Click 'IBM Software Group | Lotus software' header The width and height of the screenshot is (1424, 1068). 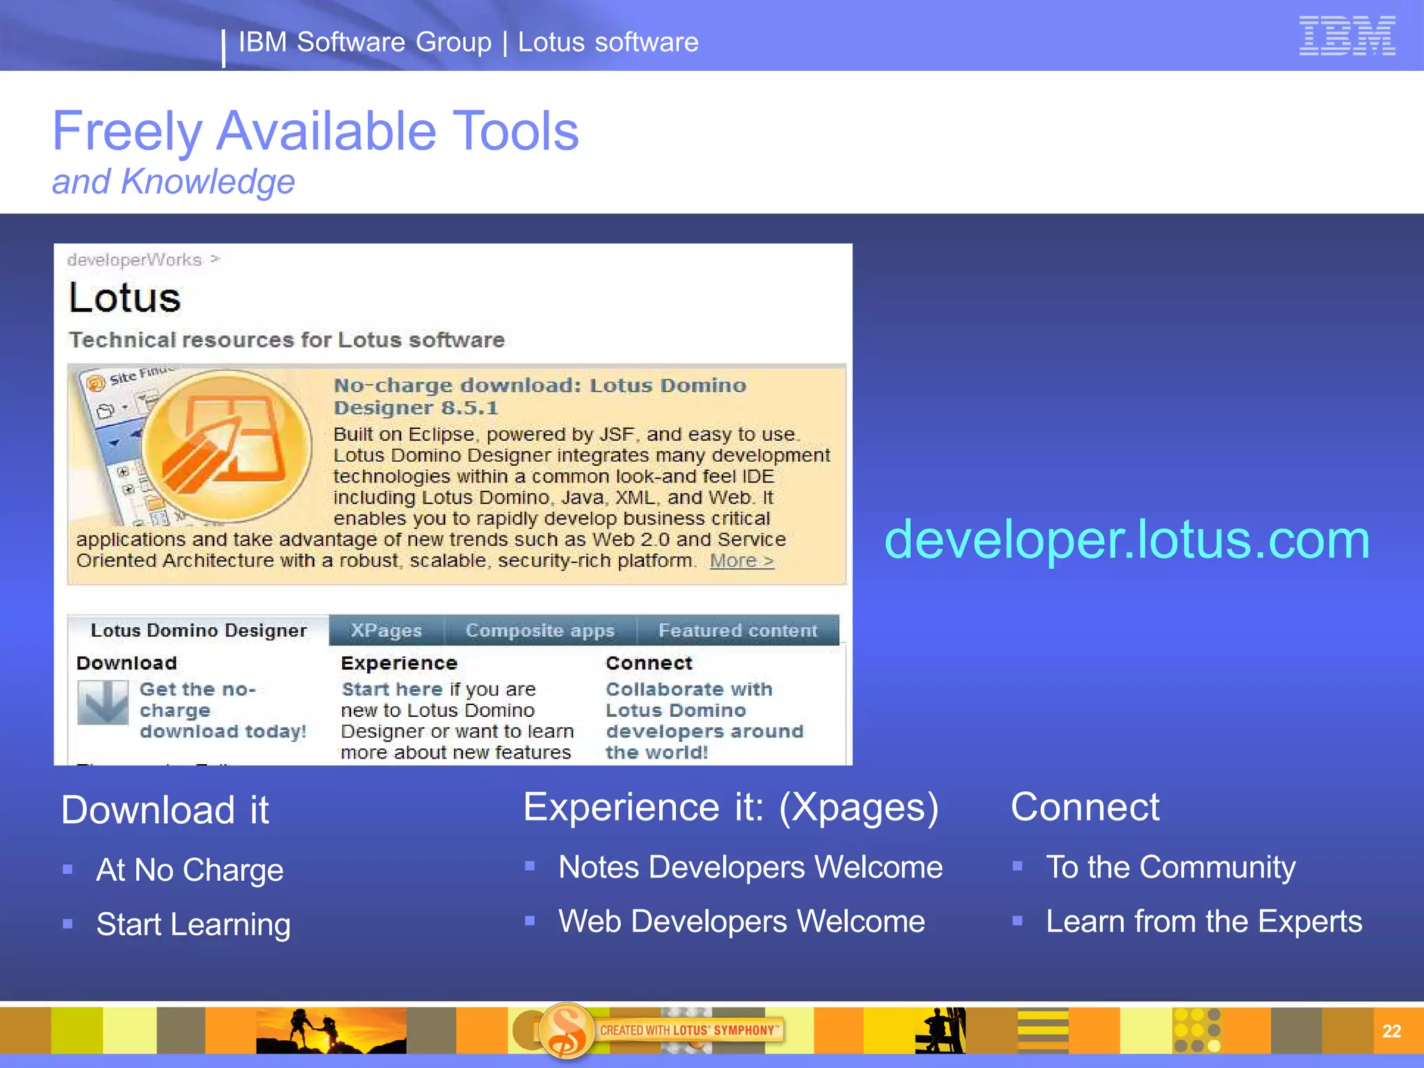(468, 42)
